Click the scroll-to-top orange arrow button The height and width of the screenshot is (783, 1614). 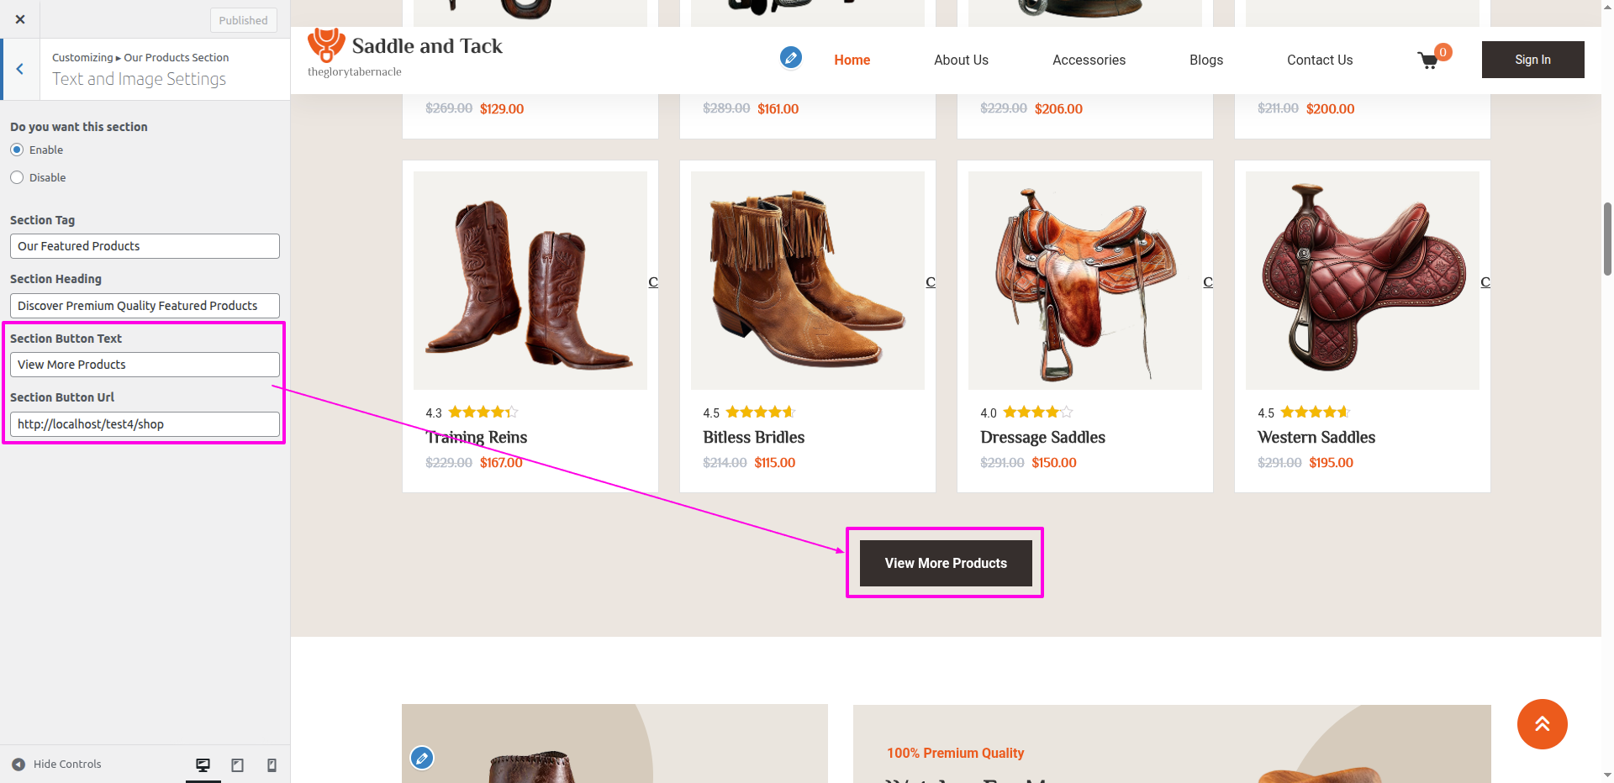pyautogui.click(x=1542, y=723)
